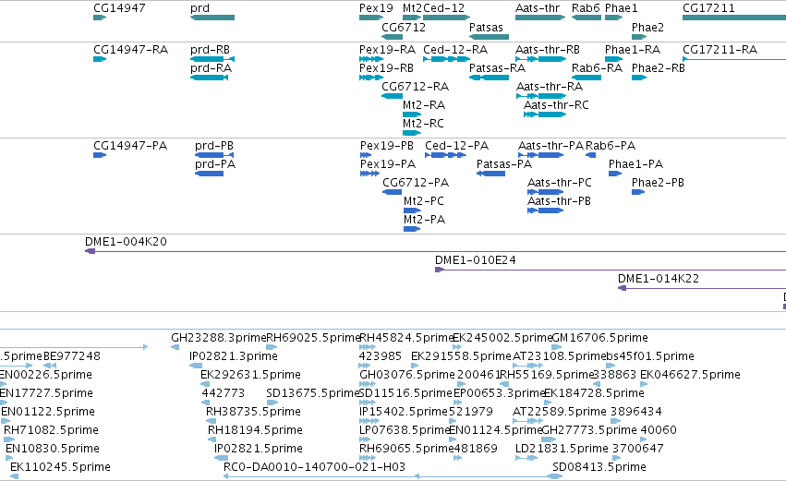This screenshot has height=481, width=786.
Task: Select the Mt2-PC protein label
Action: pyautogui.click(x=424, y=201)
